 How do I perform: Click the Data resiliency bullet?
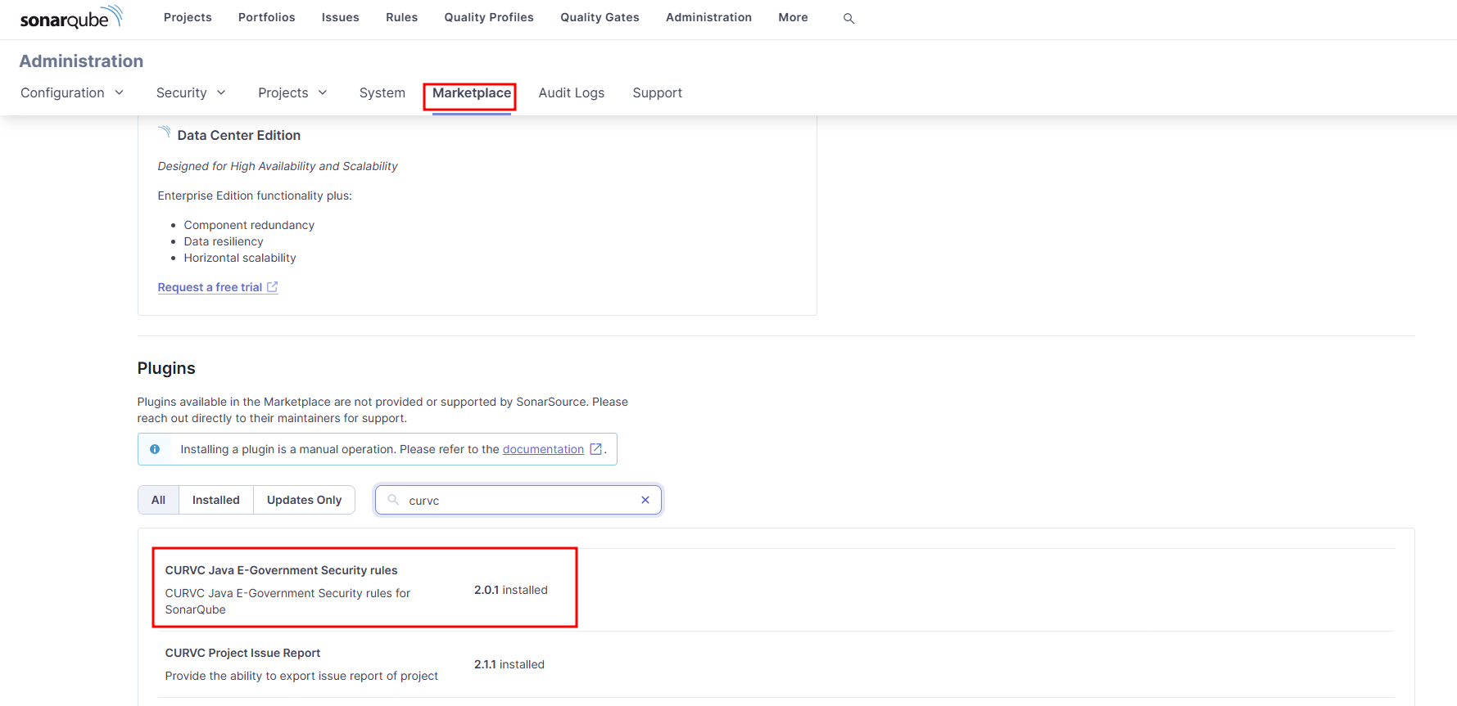click(x=224, y=241)
